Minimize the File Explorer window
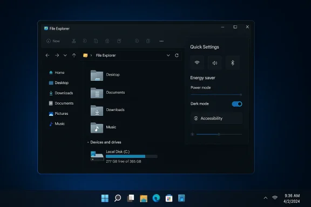This screenshot has height=207, width=311. (222, 27)
